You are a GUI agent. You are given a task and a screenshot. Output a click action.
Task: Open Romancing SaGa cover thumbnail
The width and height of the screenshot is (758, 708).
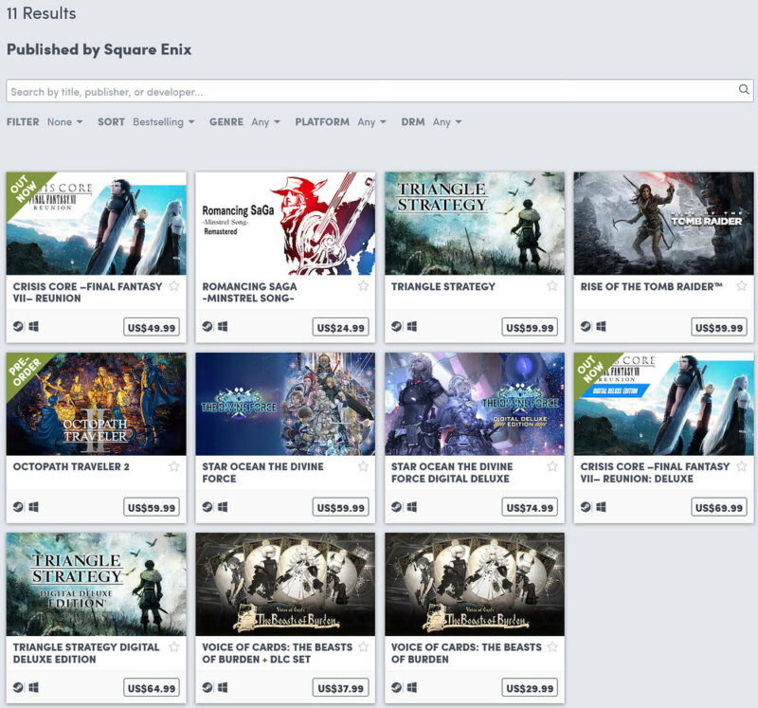tap(285, 224)
